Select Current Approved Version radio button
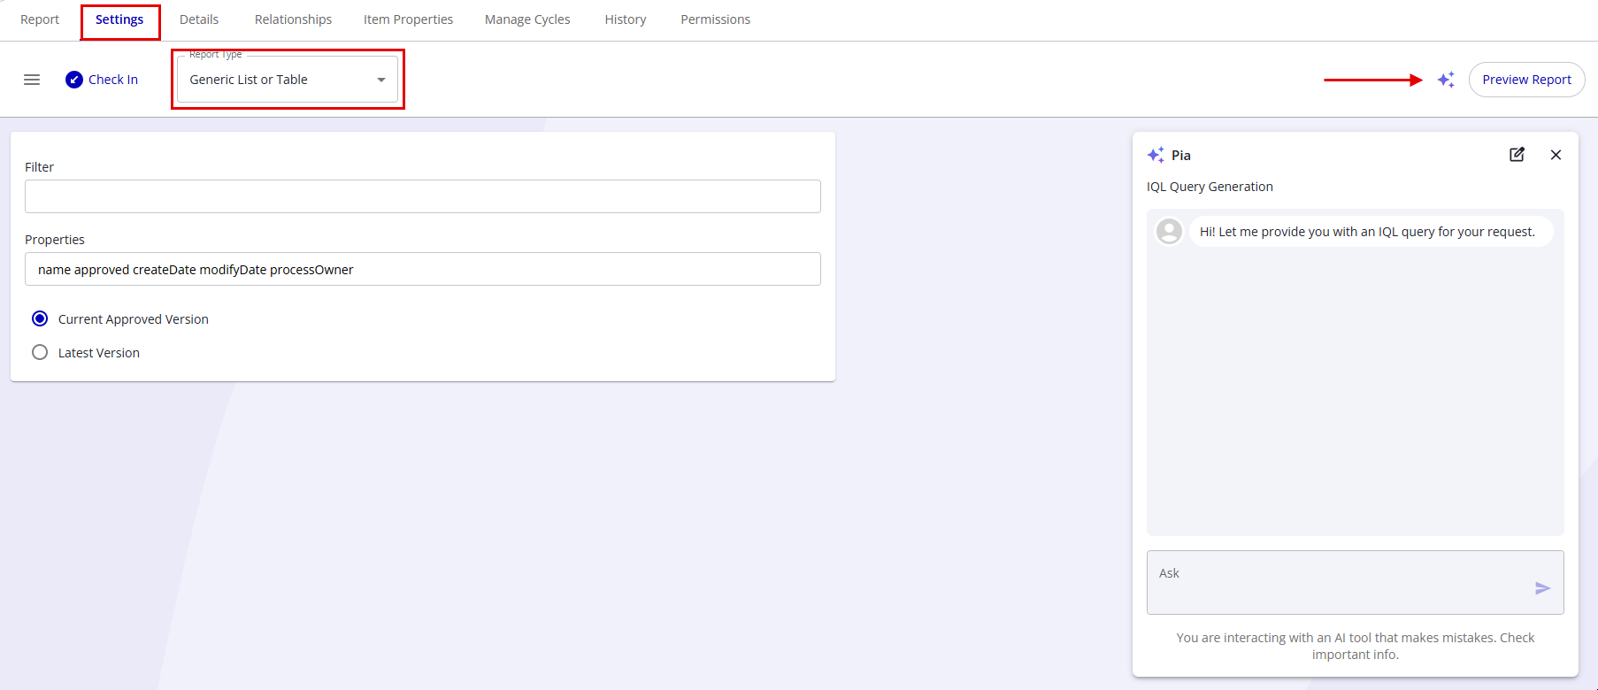 coord(40,318)
